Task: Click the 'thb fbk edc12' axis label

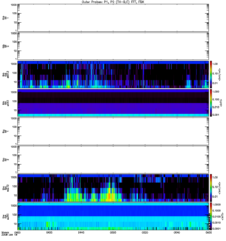Action: [x=5, y=74]
